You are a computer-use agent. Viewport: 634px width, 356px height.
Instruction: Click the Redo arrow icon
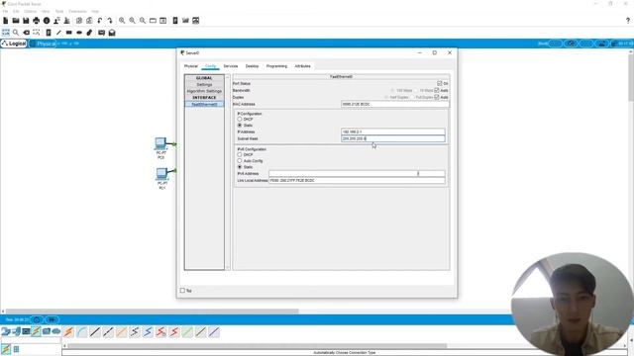[x=110, y=21]
